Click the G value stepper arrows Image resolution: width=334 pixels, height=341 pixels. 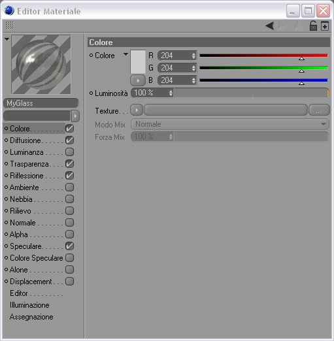193,68
